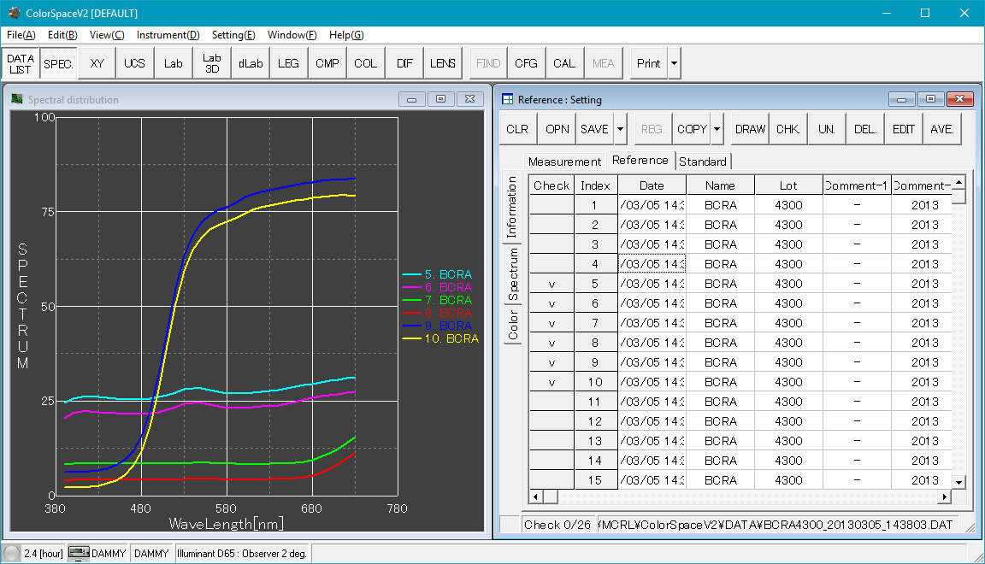Click the CMP toolbar button
Screen dimensions: 985x564
[x=327, y=63]
